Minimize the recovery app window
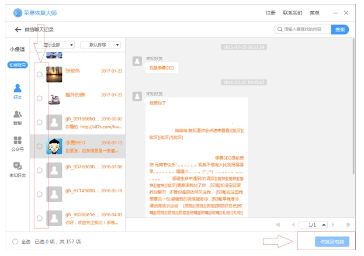364x256 pixels. (335, 13)
